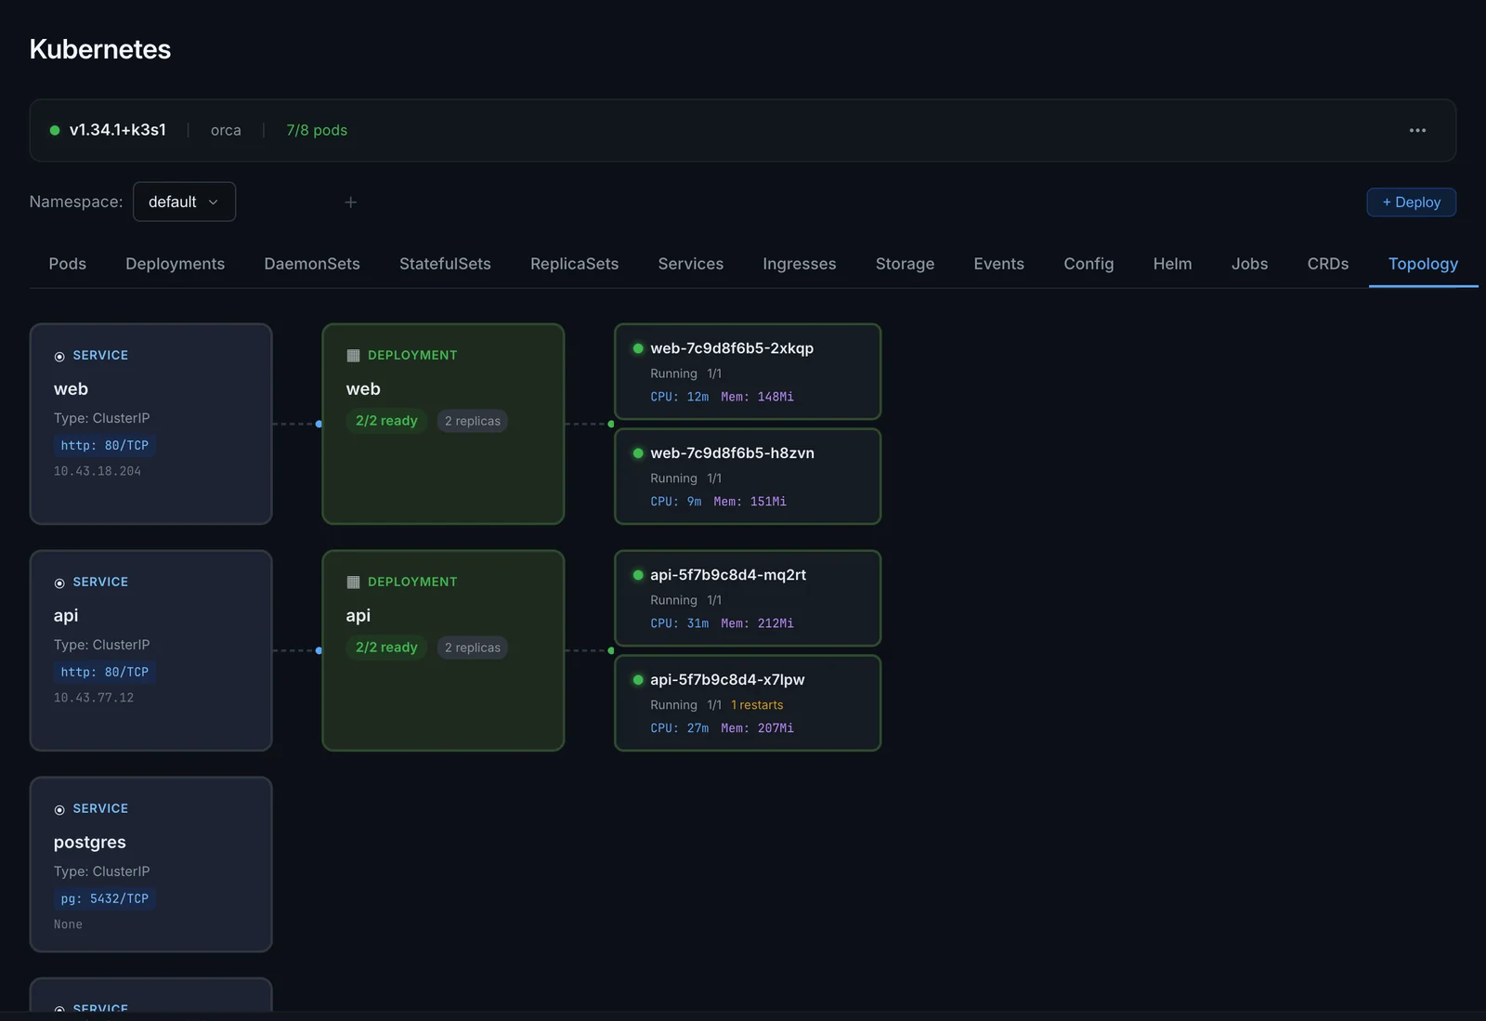Select the Topology tab

pyautogui.click(x=1423, y=264)
